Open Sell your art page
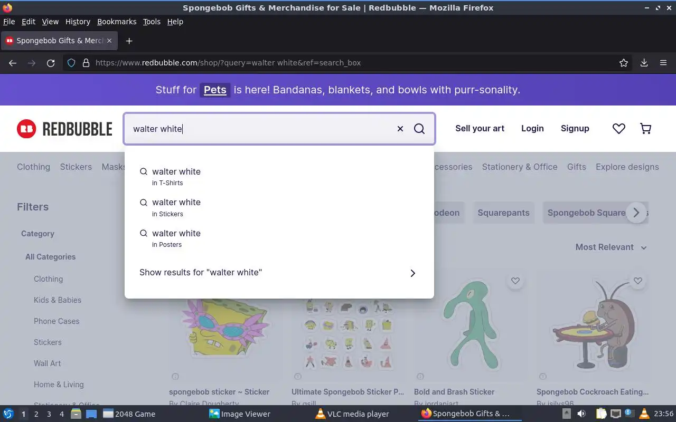 [x=480, y=128]
